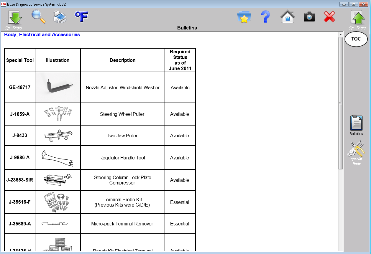Open the favorites folder with star
The width and height of the screenshot is (371, 254).
pyautogui.click(x=244, y=17)
